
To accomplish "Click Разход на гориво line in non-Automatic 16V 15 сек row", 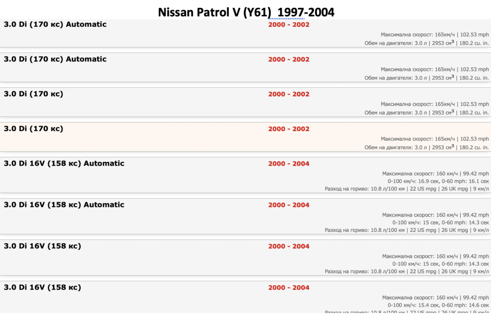I will (407, 271).
